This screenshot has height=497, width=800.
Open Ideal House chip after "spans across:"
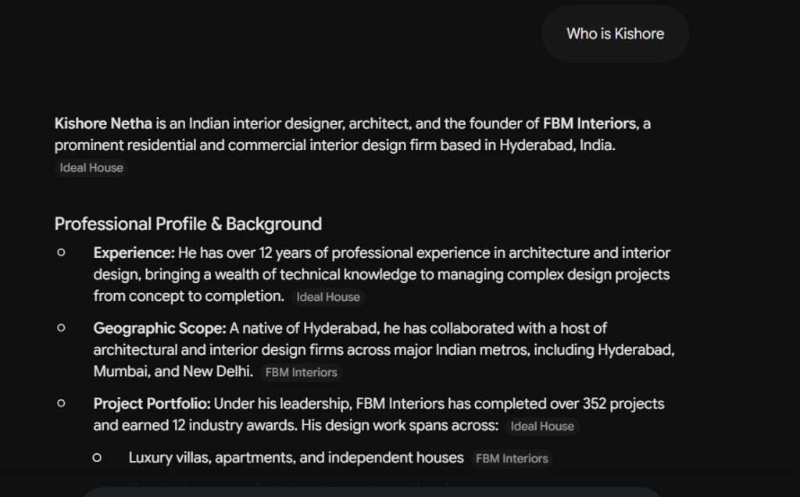[x=542, y=427]
